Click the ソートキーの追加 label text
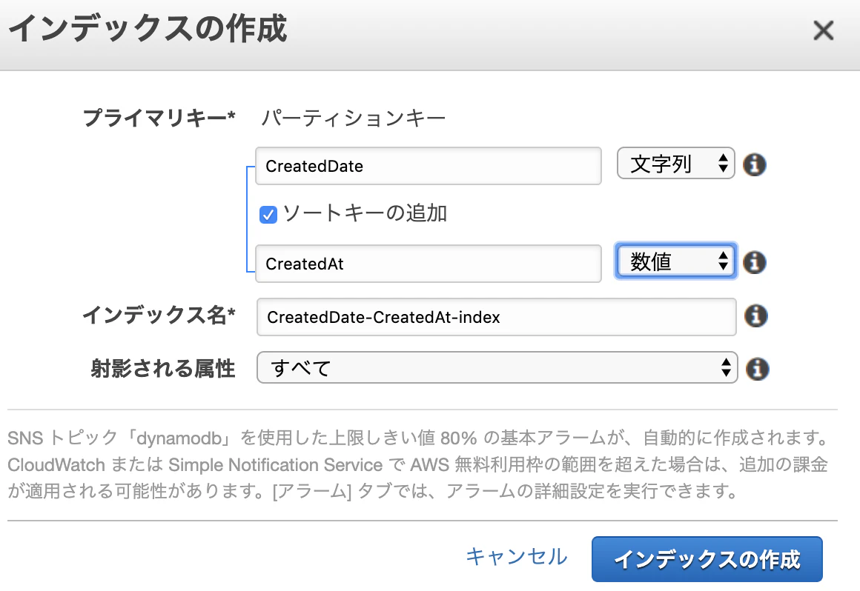The width and height of the screenshot is (860, 591). click(x=365, y=213)
